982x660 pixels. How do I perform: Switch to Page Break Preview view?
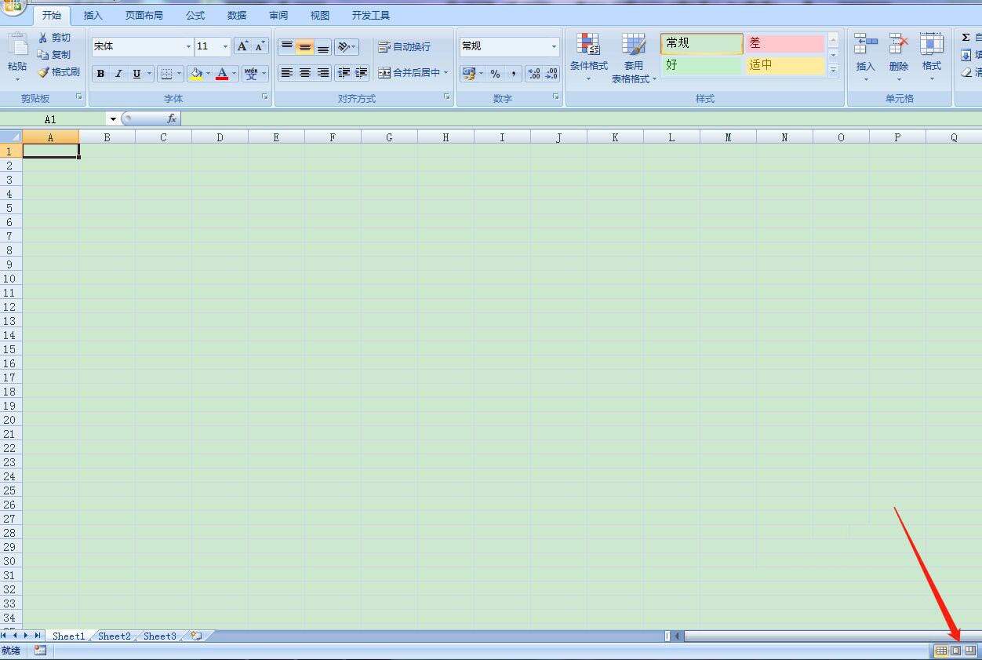click(970, 651)
